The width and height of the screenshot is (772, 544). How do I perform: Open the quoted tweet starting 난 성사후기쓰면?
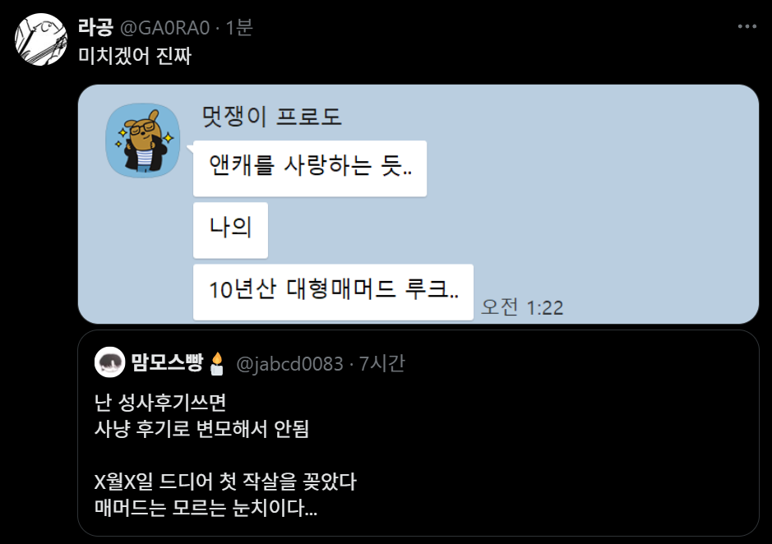tap(418, 433)
